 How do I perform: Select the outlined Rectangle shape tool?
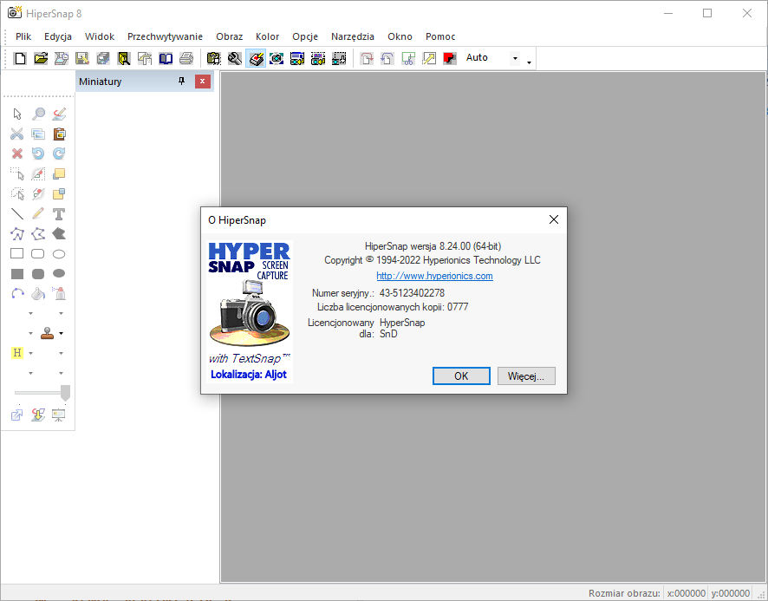pos(17,253)
